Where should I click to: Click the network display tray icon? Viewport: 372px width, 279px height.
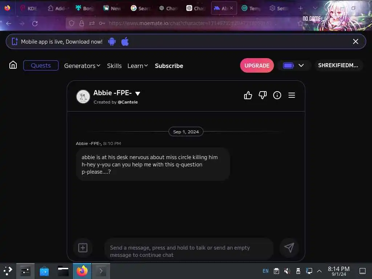click(x=309, y=271)
